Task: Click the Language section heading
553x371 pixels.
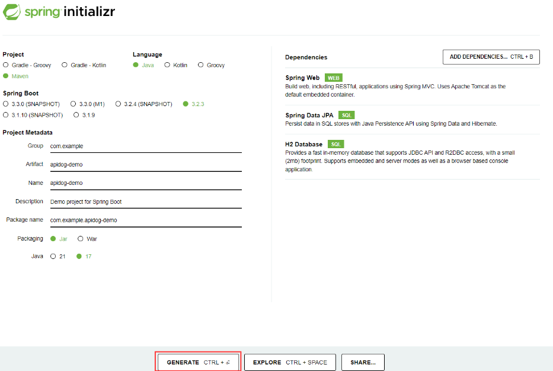Action: (148, 55)
